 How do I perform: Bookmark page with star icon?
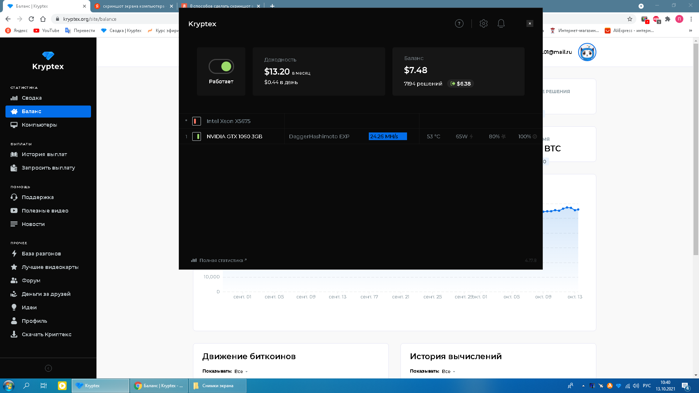629,19
